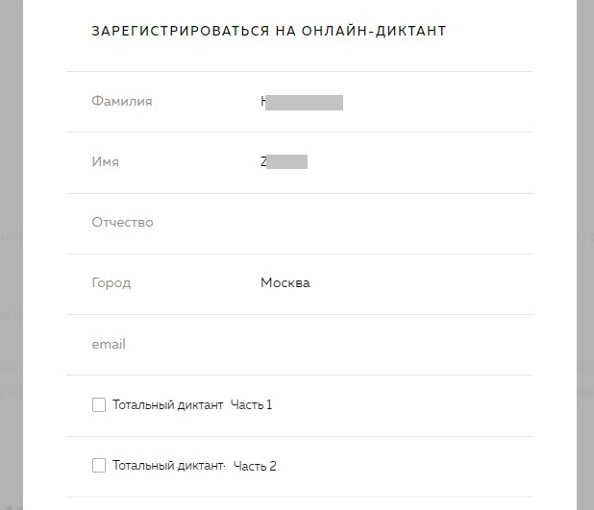This screenshot has width=594, height=510.
Task: Click the Отчество label
Action: coord(122,223)
